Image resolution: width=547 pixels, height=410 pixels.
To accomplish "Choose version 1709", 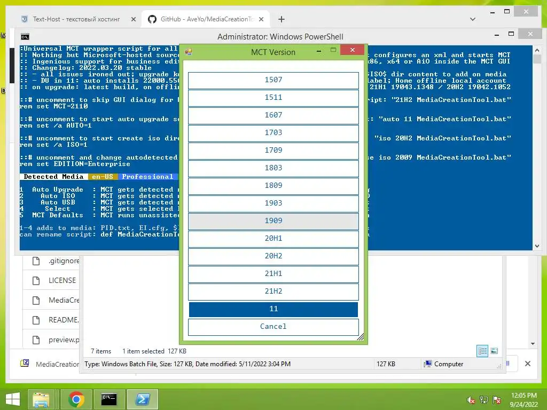I will 273,150.
